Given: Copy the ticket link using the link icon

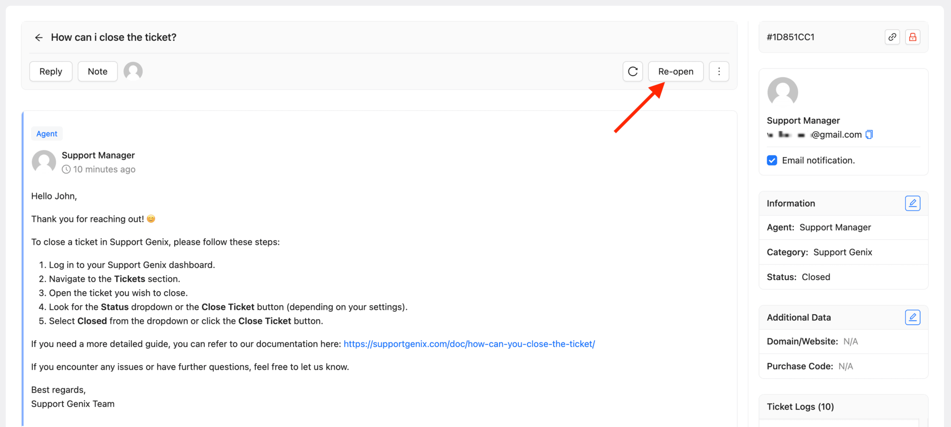Looking at the screenshot, I should [x=892, y=37].
